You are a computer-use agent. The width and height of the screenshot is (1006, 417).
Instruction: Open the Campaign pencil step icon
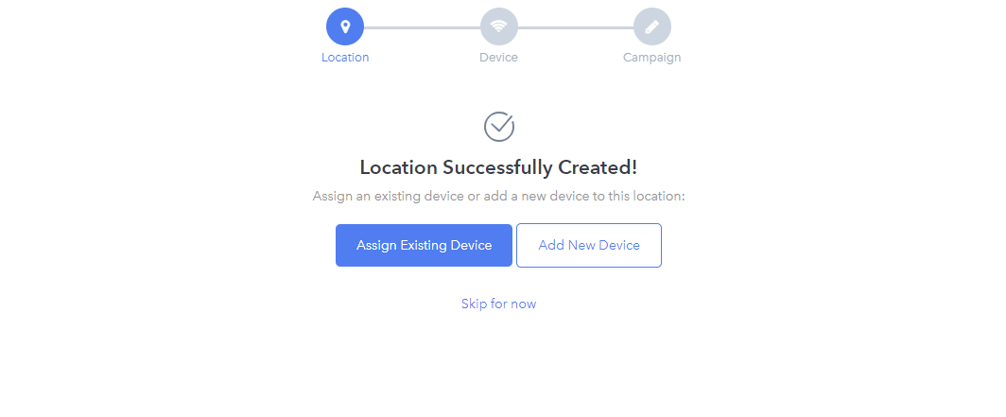tap(651, 26)
